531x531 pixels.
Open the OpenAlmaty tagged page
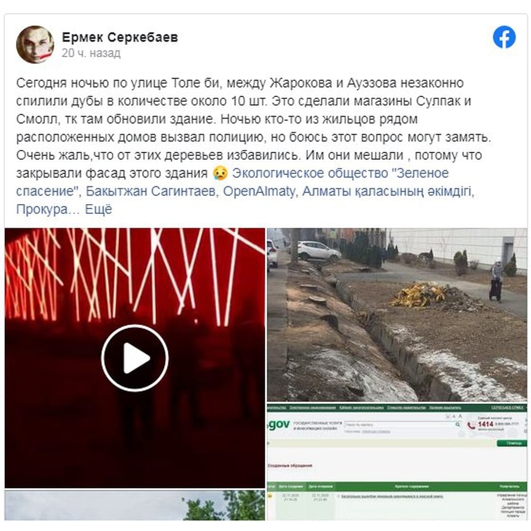[259, 191]
